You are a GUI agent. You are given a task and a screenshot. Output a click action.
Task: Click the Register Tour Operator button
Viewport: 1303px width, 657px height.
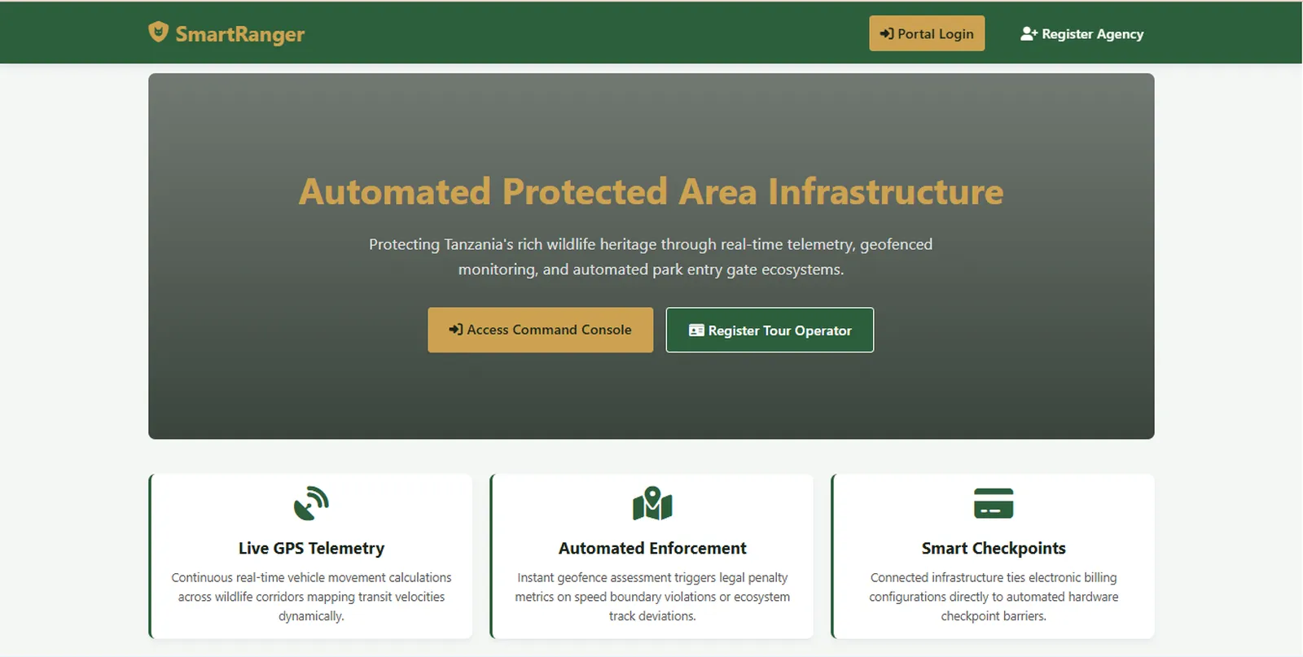pyautogui.click(x=770, y=330)
